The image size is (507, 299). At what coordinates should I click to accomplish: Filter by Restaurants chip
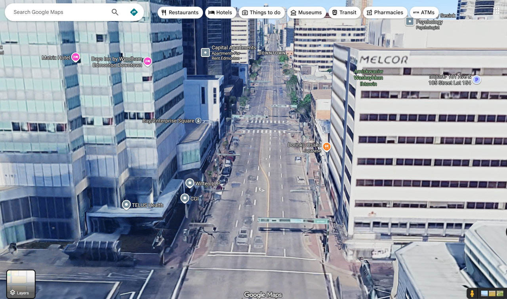pos(180,13)
